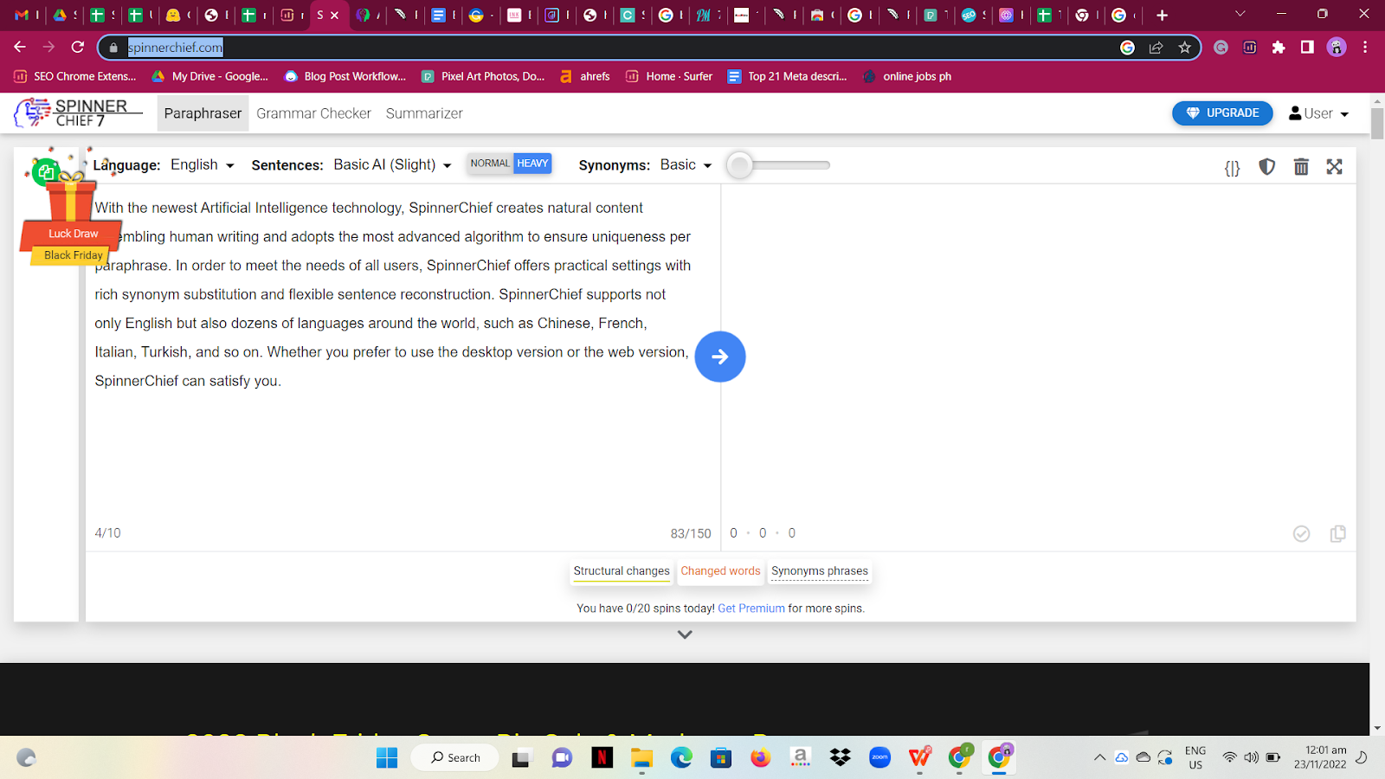Open the Language English dropdown

click(203, 164)
